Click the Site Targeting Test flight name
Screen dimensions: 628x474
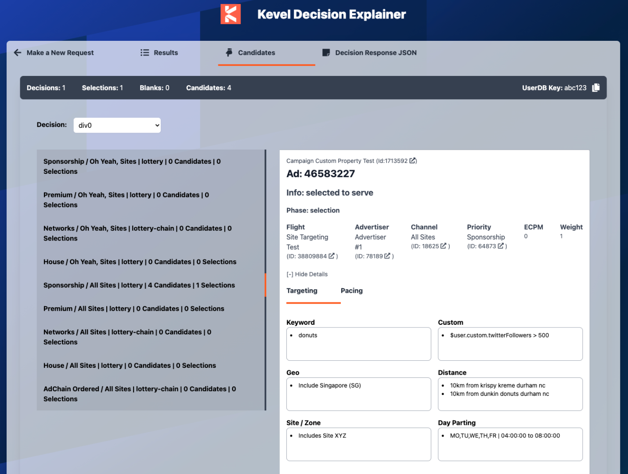[307, 242]
